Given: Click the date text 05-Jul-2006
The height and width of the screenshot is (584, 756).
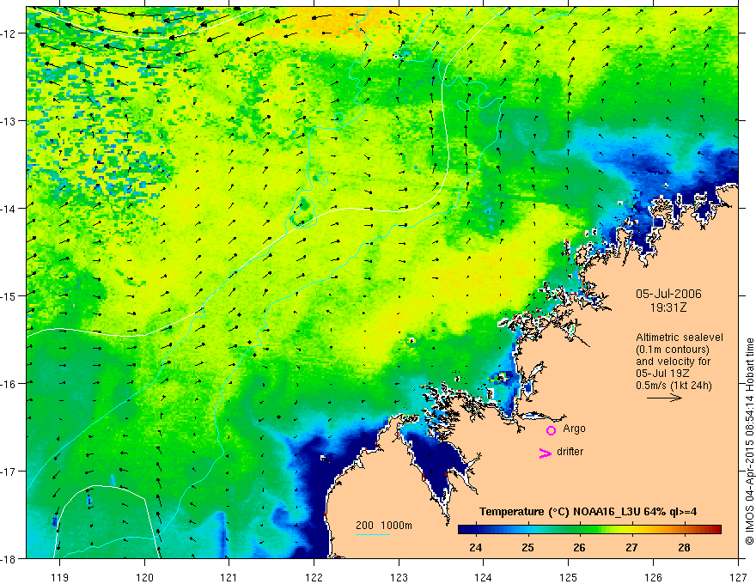Looking at the screenshot, I should [x=668, y=294].
